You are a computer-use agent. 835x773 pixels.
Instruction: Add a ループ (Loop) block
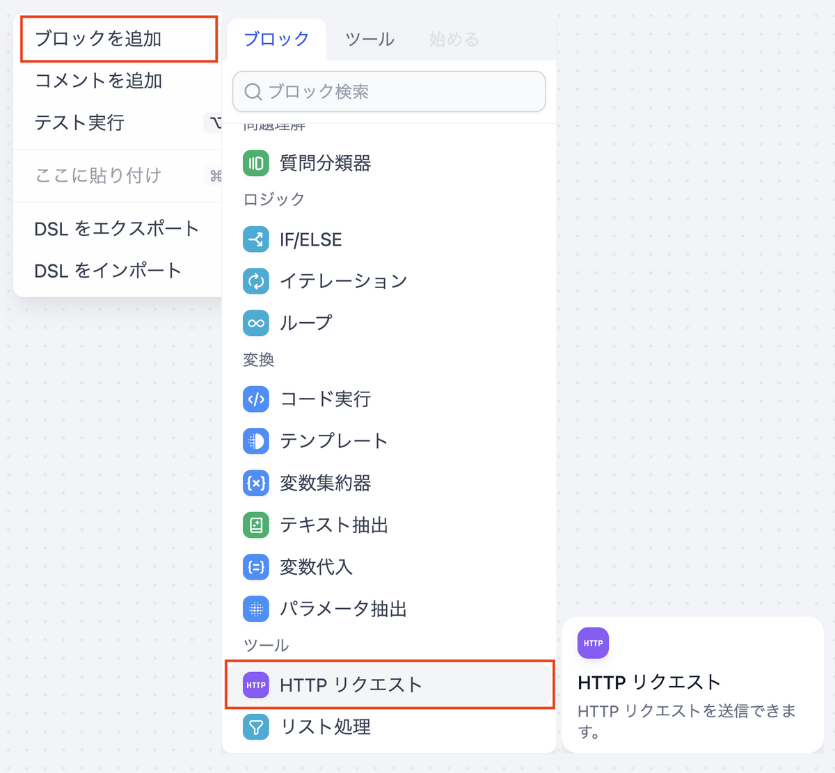point(306,323)
